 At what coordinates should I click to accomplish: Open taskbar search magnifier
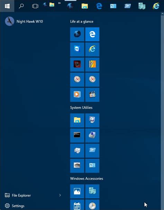pyautogui.click(x=21, y=6)
